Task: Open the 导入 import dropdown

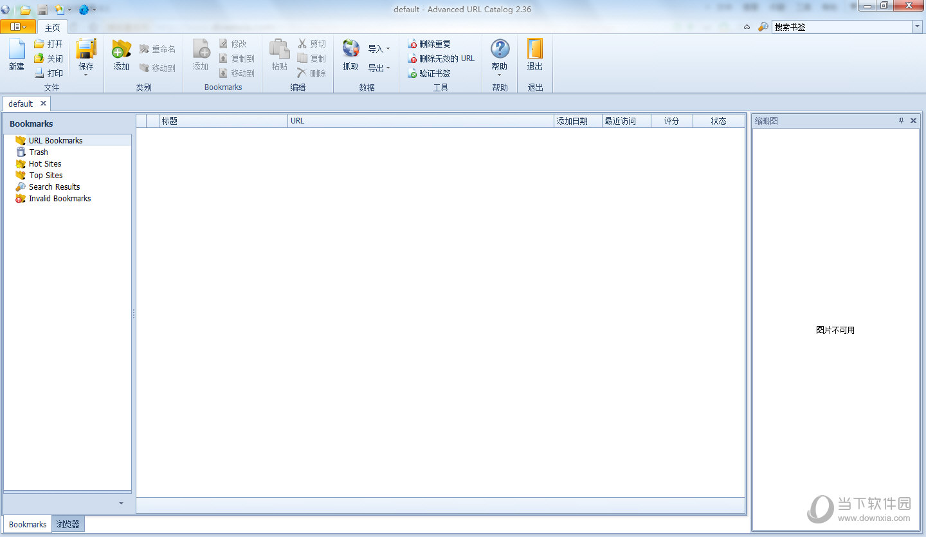Action: [379, 49]
